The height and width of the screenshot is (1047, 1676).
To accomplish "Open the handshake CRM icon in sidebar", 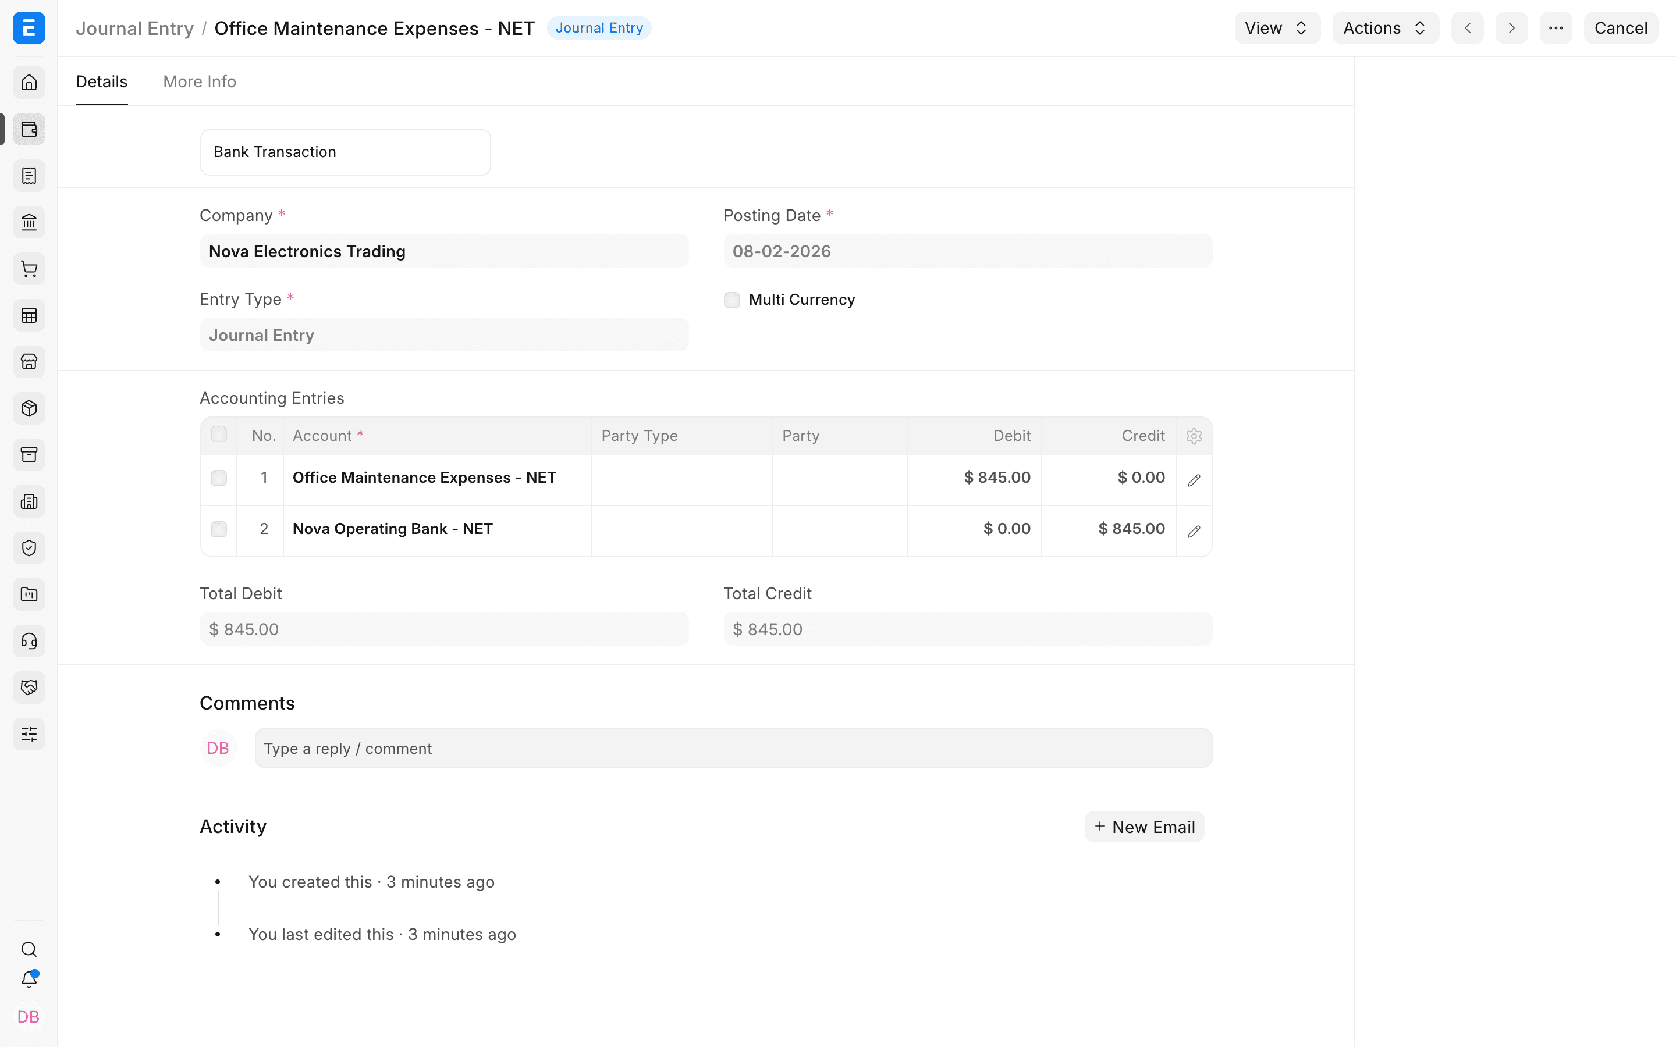I will tap(29, 688).
